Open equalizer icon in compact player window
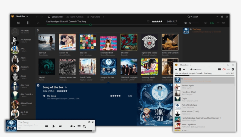This screenshot has height=137, width=241. (220, 69)
